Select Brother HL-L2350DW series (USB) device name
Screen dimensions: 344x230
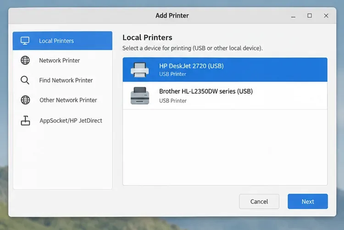(x=206, y=91)
